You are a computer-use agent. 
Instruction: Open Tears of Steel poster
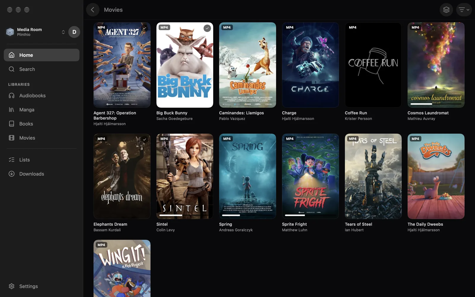[373, 176]
